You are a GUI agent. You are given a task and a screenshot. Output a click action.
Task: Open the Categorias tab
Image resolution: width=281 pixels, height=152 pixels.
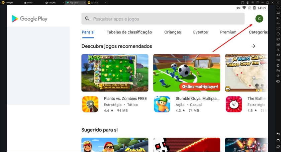(x=258, y=32)
